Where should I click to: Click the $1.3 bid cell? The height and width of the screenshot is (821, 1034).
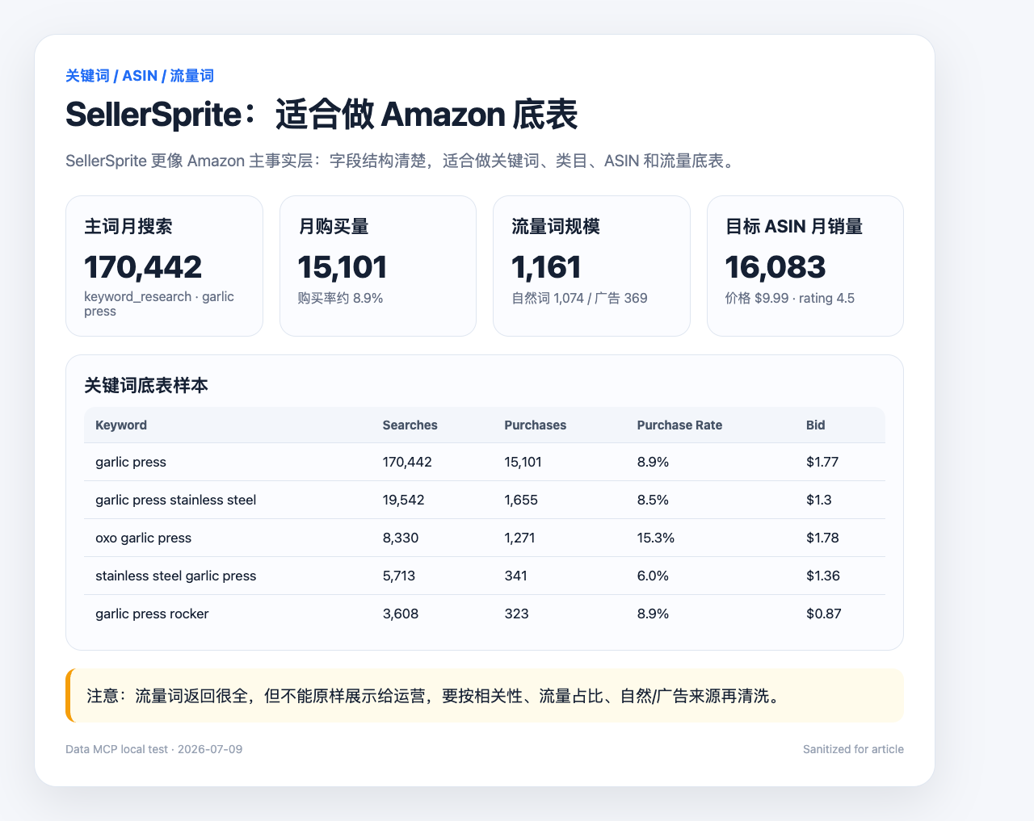[819, 501]
